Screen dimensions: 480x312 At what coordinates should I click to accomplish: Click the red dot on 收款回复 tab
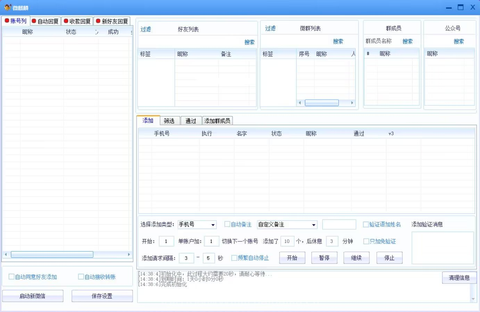(x=66, y=21)
